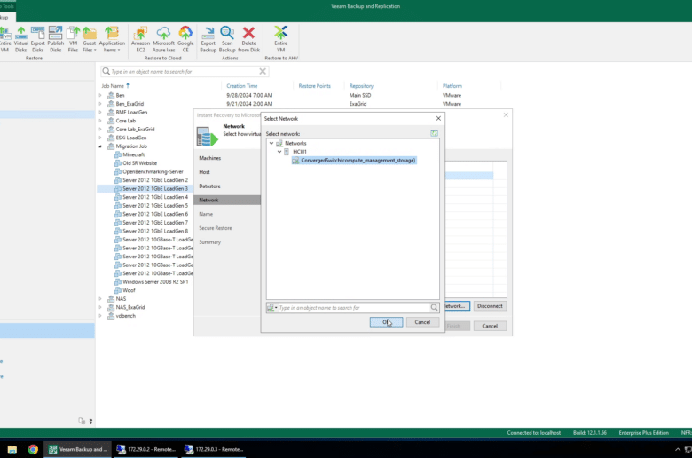
Task: Click Microsoft Azure IaaS icon
Action: click(164, 39)
